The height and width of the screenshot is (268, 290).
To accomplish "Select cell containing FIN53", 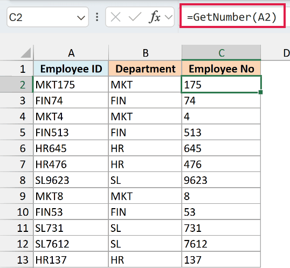I will pos(71,212).
